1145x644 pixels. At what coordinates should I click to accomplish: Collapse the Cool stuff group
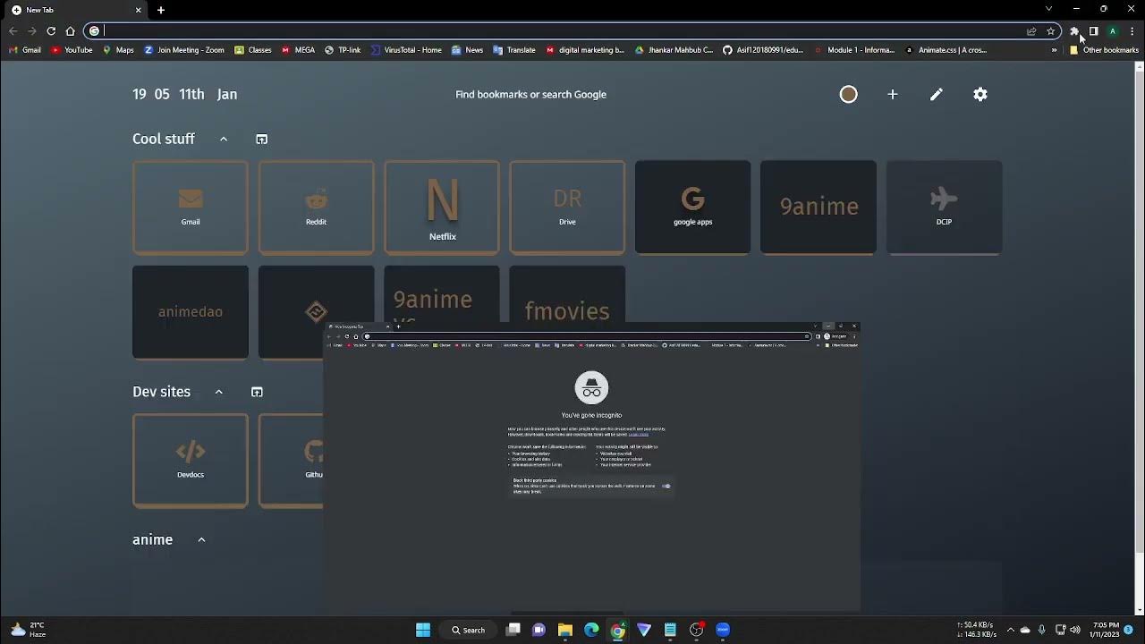[x=224, y=139]
